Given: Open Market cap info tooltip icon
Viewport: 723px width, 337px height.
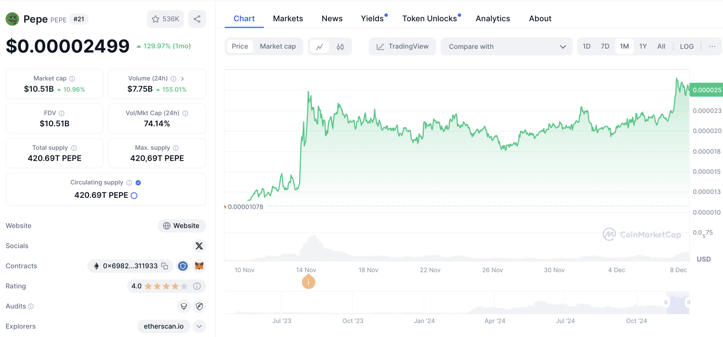Looking at the screenshot, I should point(72,79).
